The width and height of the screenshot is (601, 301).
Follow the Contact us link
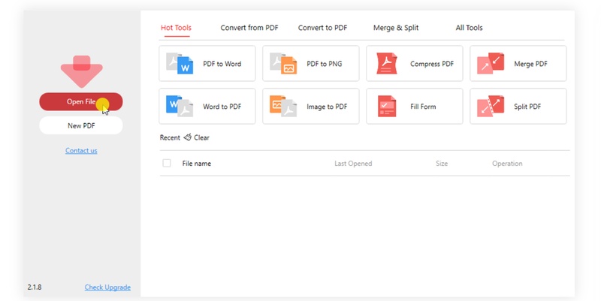(x=81, y=150)
